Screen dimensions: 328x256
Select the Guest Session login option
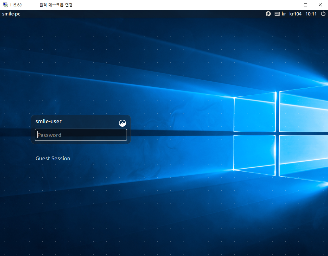[x=53, y=158]
